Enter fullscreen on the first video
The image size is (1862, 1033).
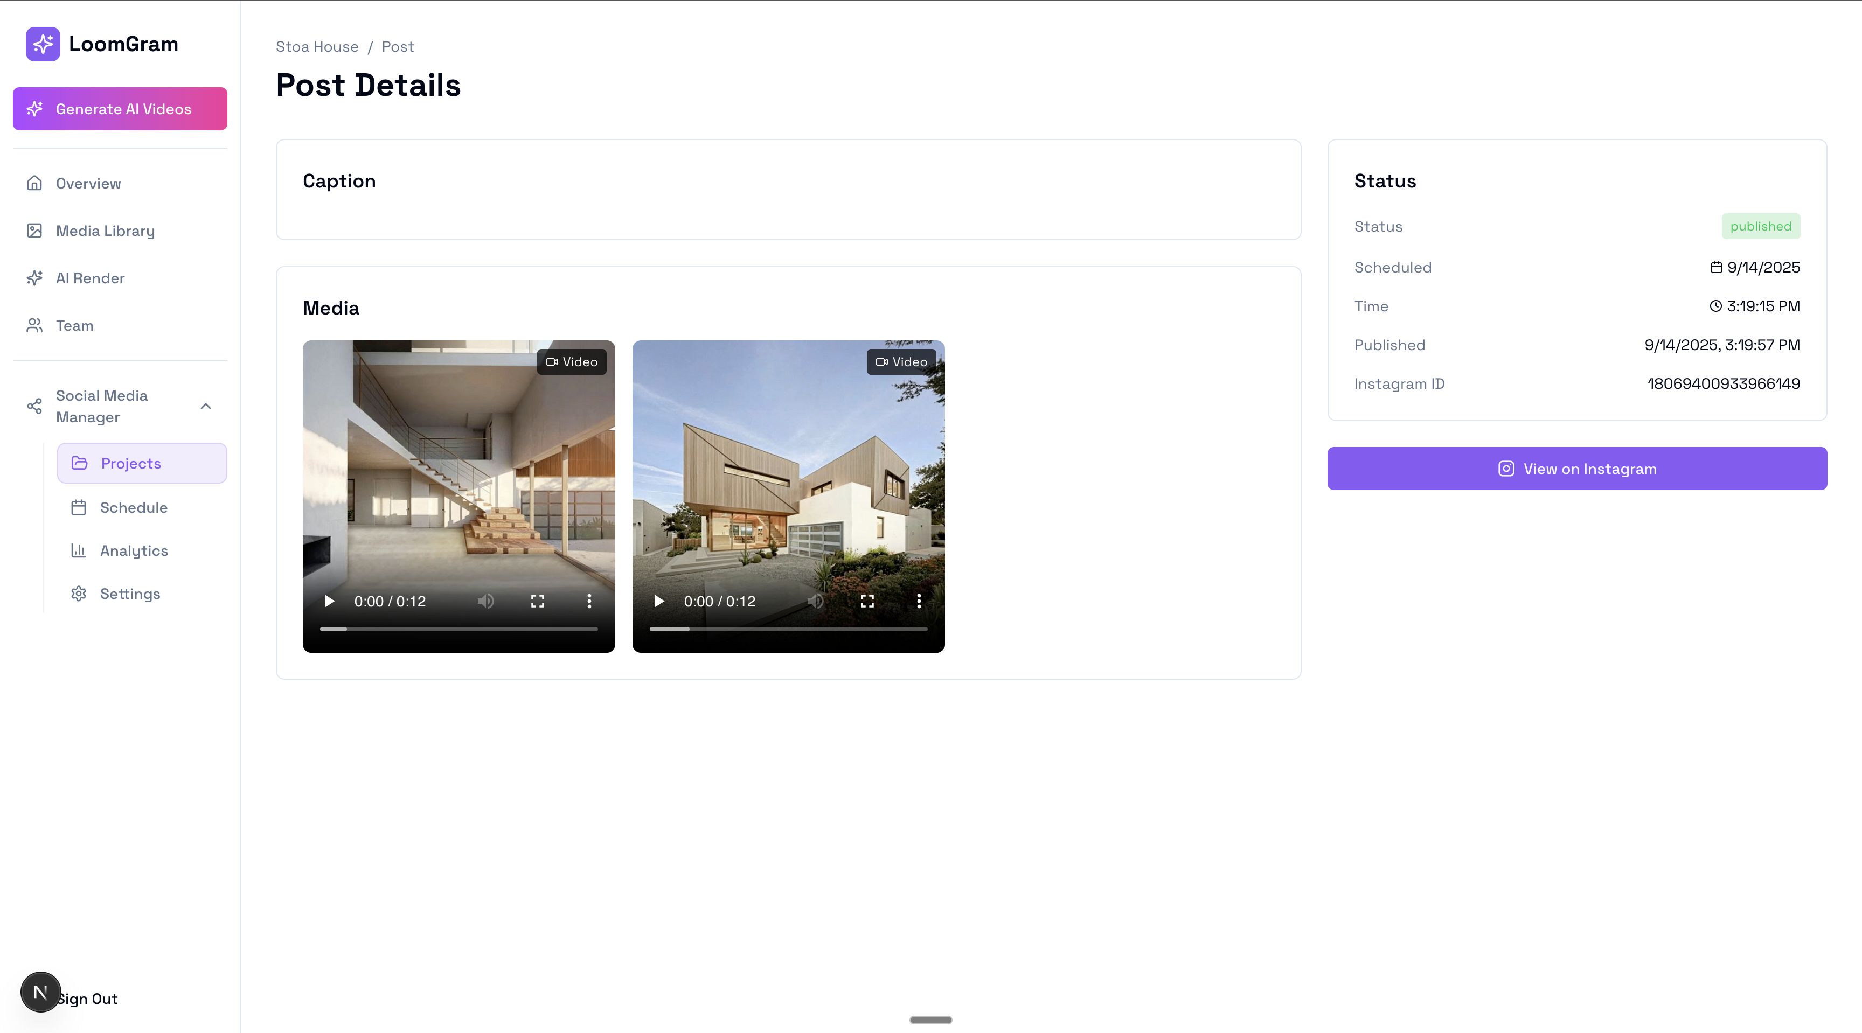click(x=537, y=601)
